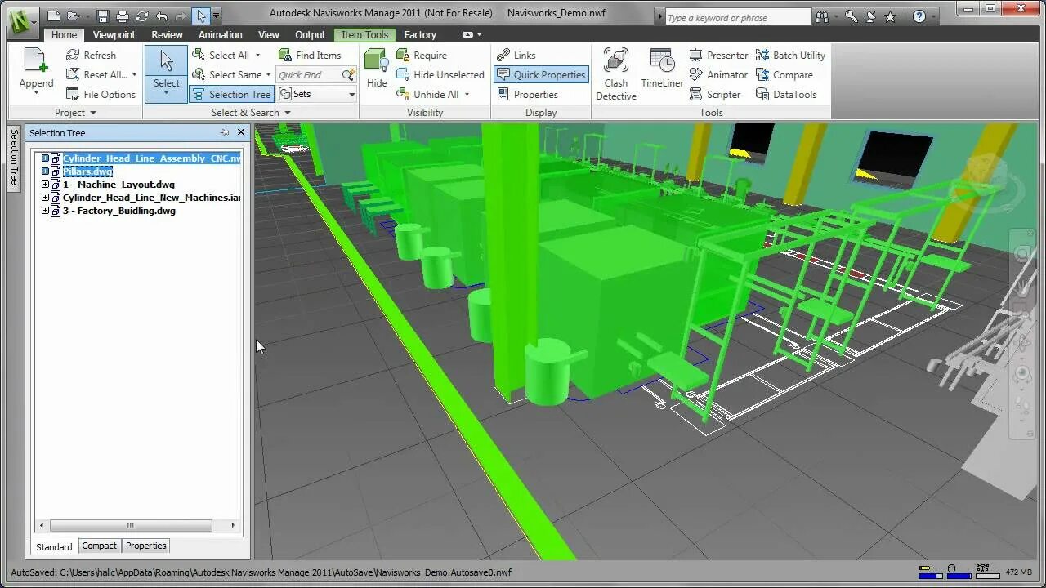The height and width of the screenshot is (588, 1046).
Task: Click the Refresh icon in quick access toolbar
Action: point(141,16)
